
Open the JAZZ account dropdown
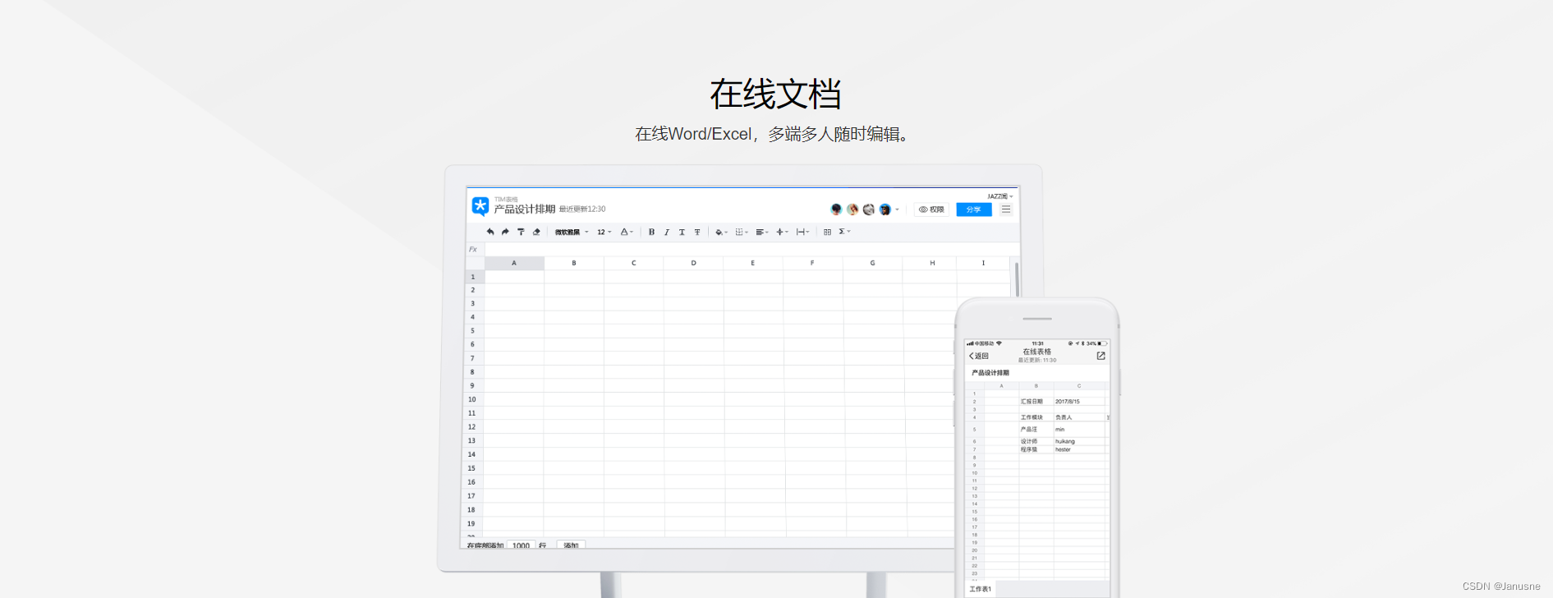pos(999,196)
